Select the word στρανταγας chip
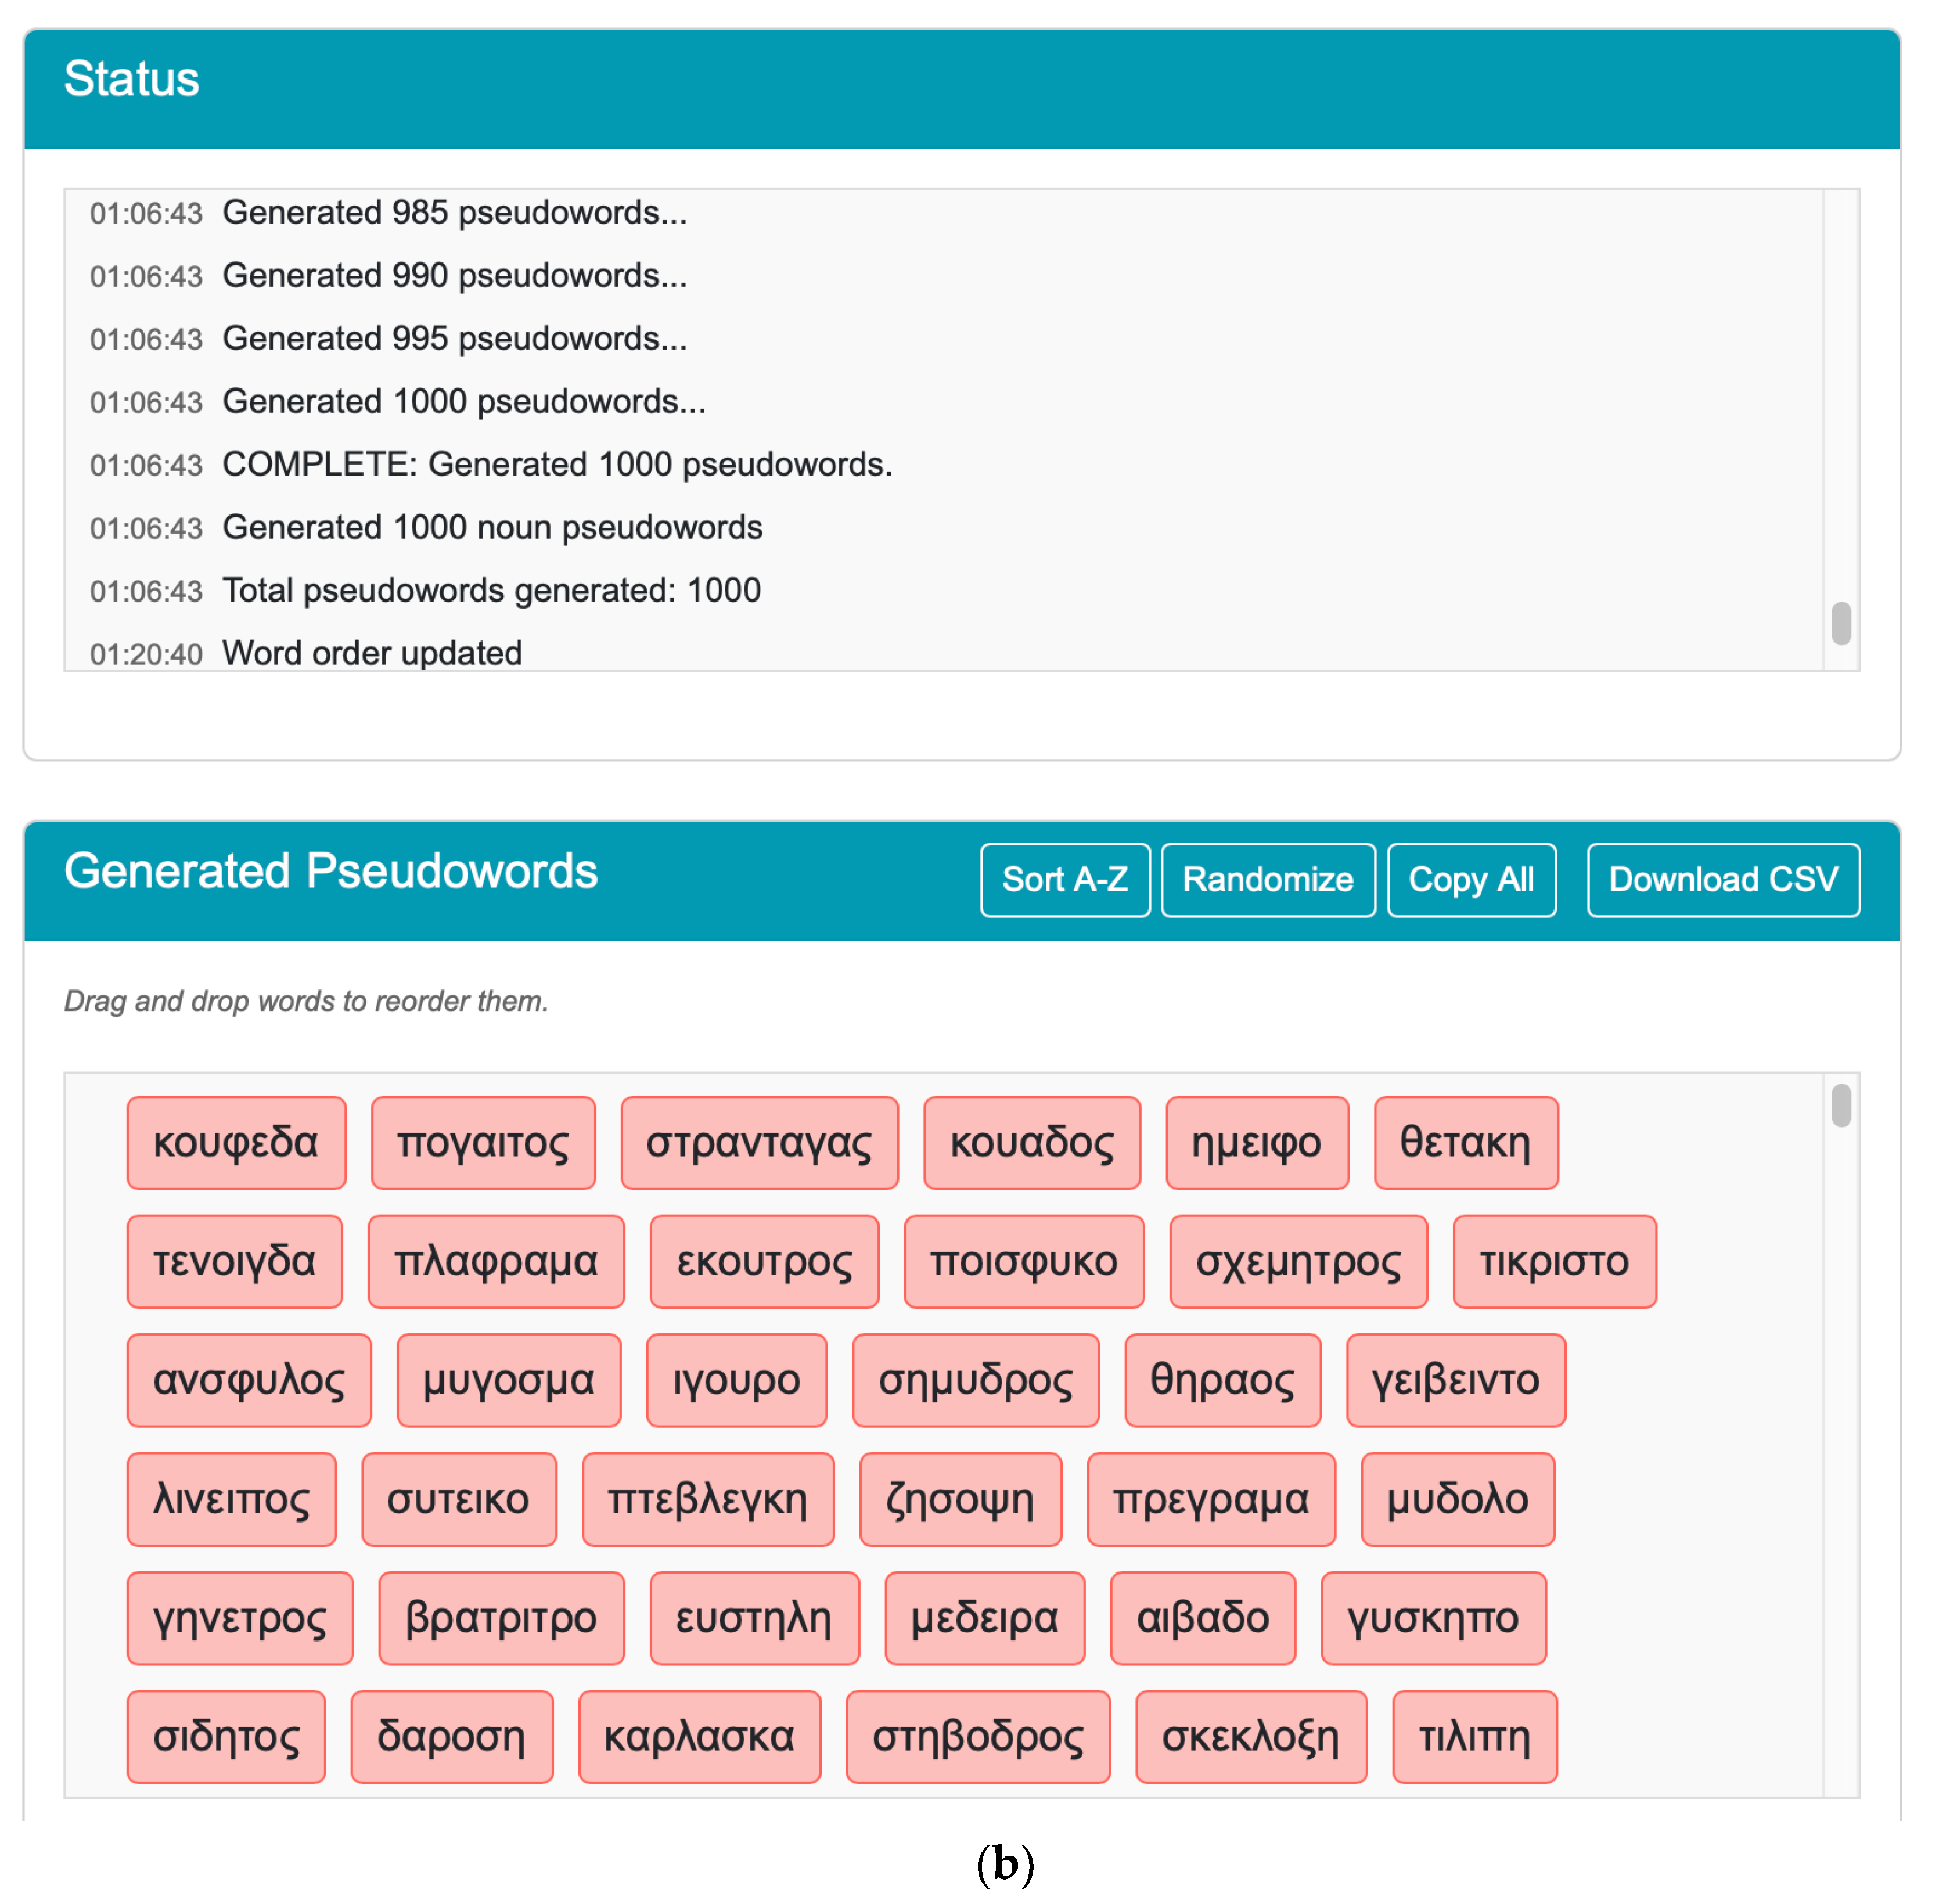This screenshot has height=1904, width=1939. click(759, 1143)
